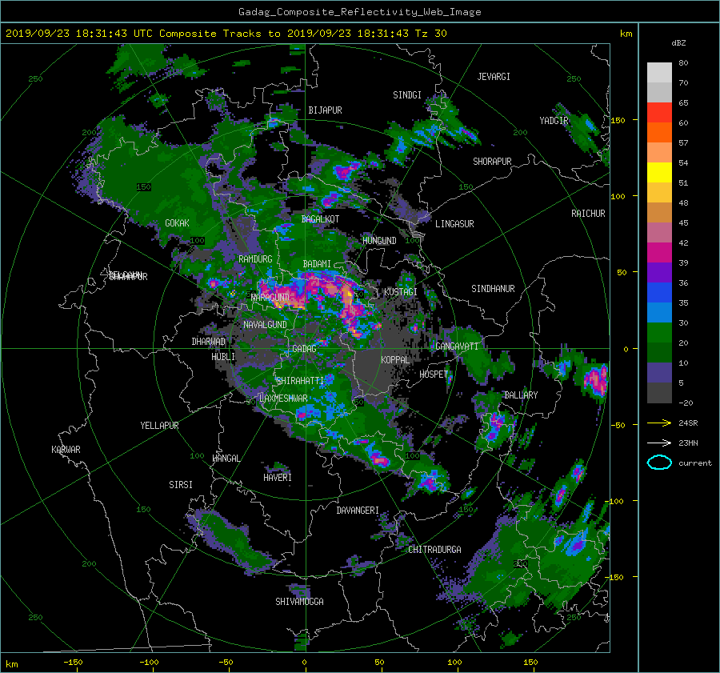Click the RAICHUR city label
The height and width of the screenshot is (673, 720).
[x=588, y=214]
